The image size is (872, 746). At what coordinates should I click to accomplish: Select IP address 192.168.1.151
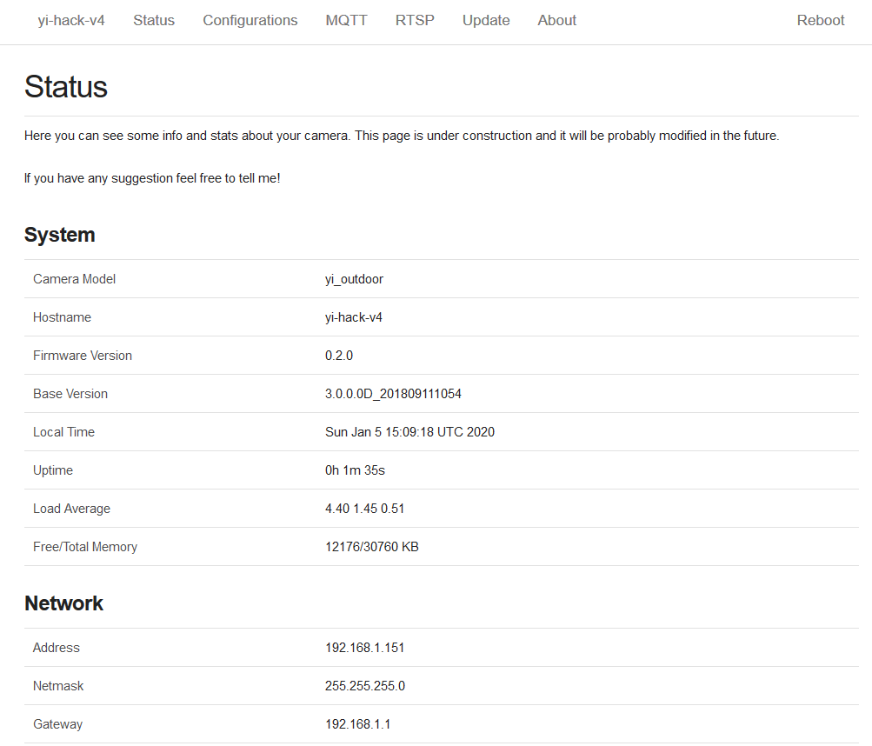tap(364, 648)
